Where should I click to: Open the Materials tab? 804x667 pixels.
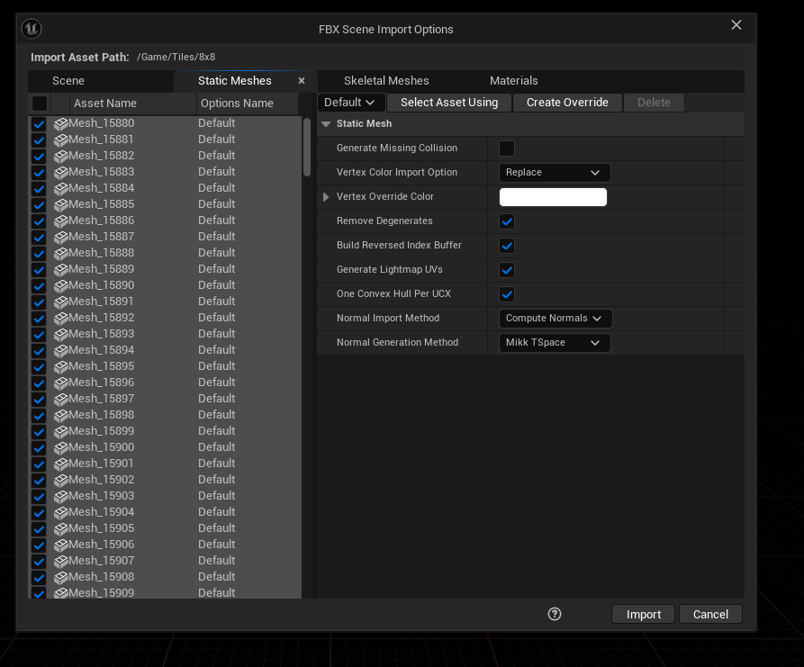pos(513,81)
